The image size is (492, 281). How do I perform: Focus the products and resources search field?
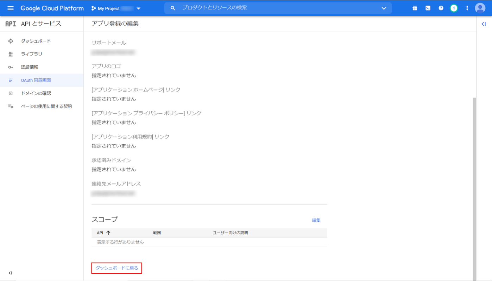pyautogui.click(x=278, y=8)
